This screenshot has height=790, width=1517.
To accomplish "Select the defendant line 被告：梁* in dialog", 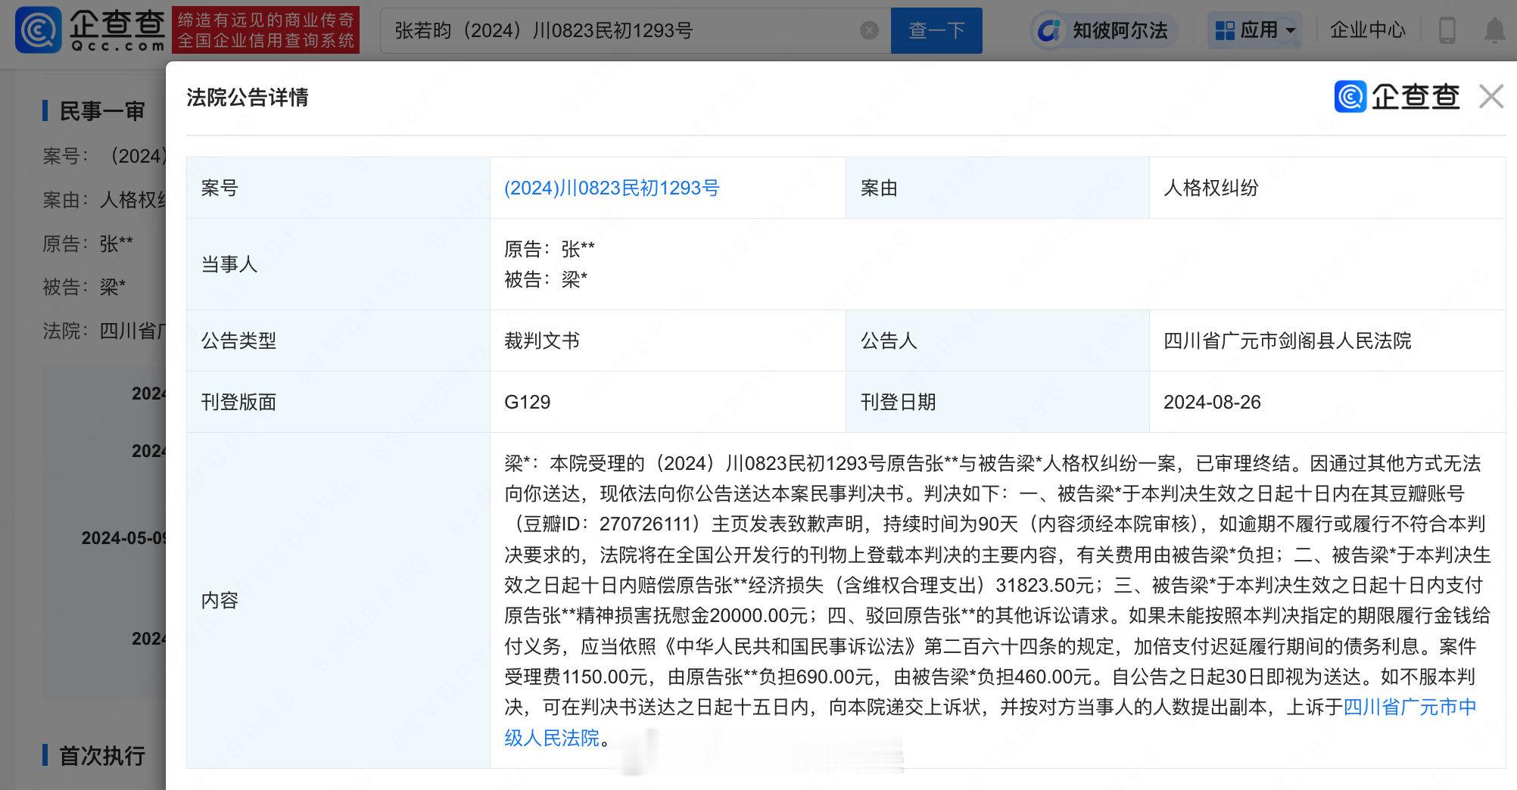I will click(x=546, y=279).
